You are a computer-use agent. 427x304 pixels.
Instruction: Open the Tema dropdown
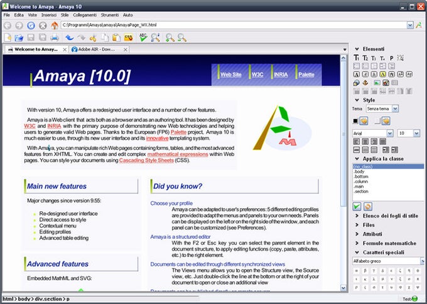coord(395,109)
